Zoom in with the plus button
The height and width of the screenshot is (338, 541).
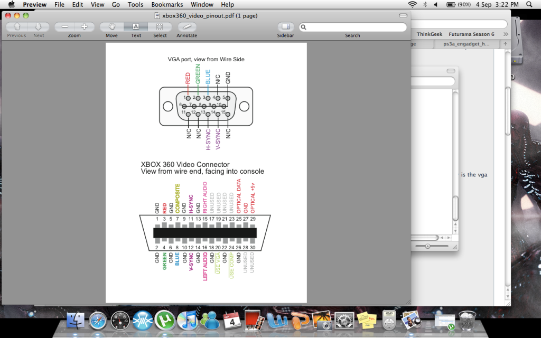click(x=84, y=27)
